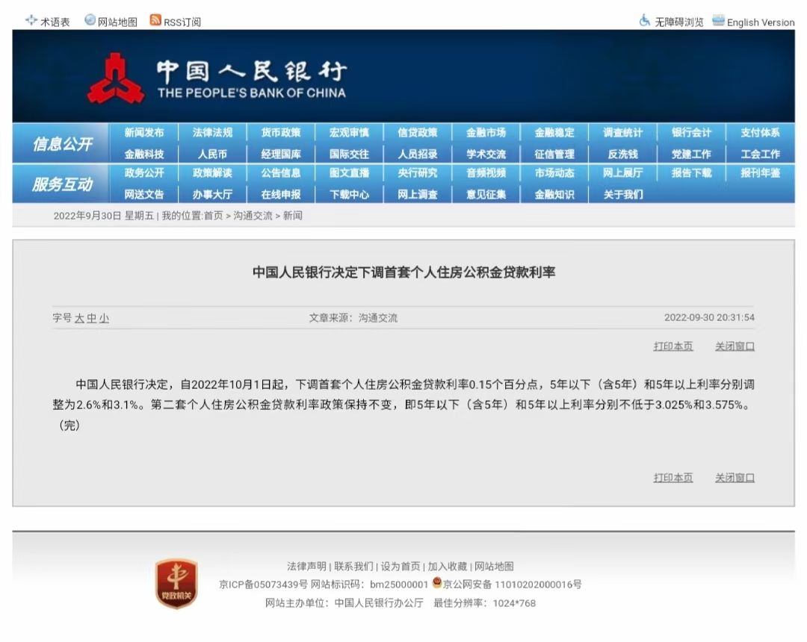Go to 沟通交流 in the breadcrumb
Viewport: 807px width, 642px height.
click(253, 216)
